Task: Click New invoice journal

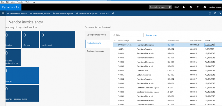Action: pyautogui.click(x=40, y=13)
